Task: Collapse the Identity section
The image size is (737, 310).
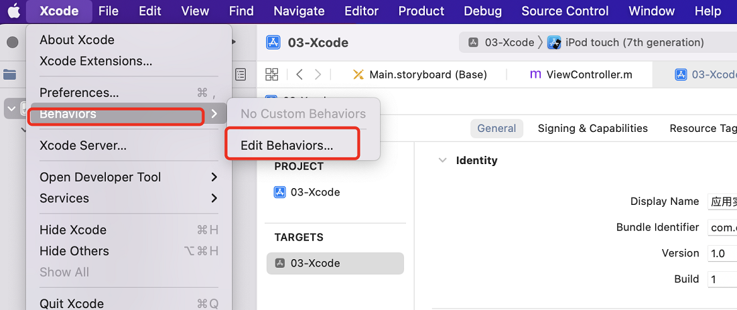Action: click(x=442, y=160)
